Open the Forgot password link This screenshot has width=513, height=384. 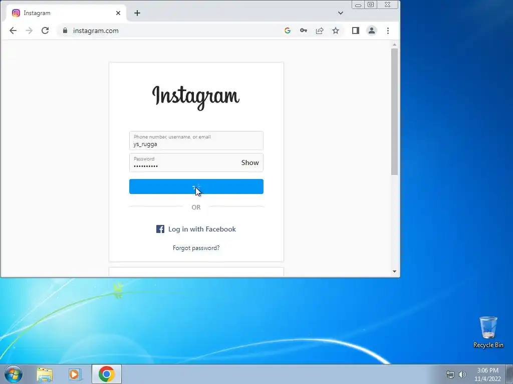tap(196, 248)
